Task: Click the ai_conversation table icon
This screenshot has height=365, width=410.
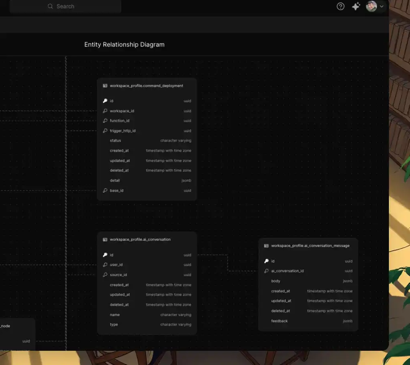Action: click(x=105, y=240)
